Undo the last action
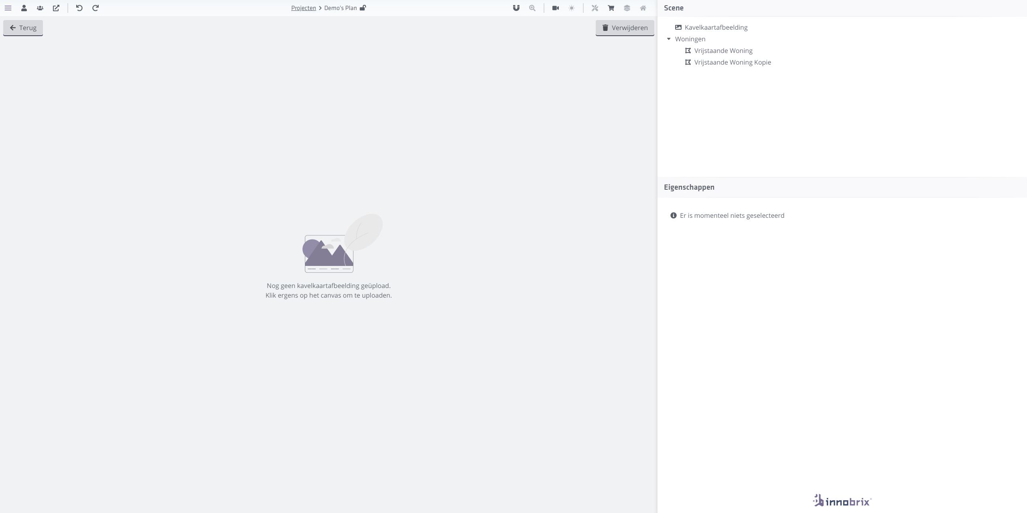This screenshot has width=1027, height=513. (x=79, y=8)
